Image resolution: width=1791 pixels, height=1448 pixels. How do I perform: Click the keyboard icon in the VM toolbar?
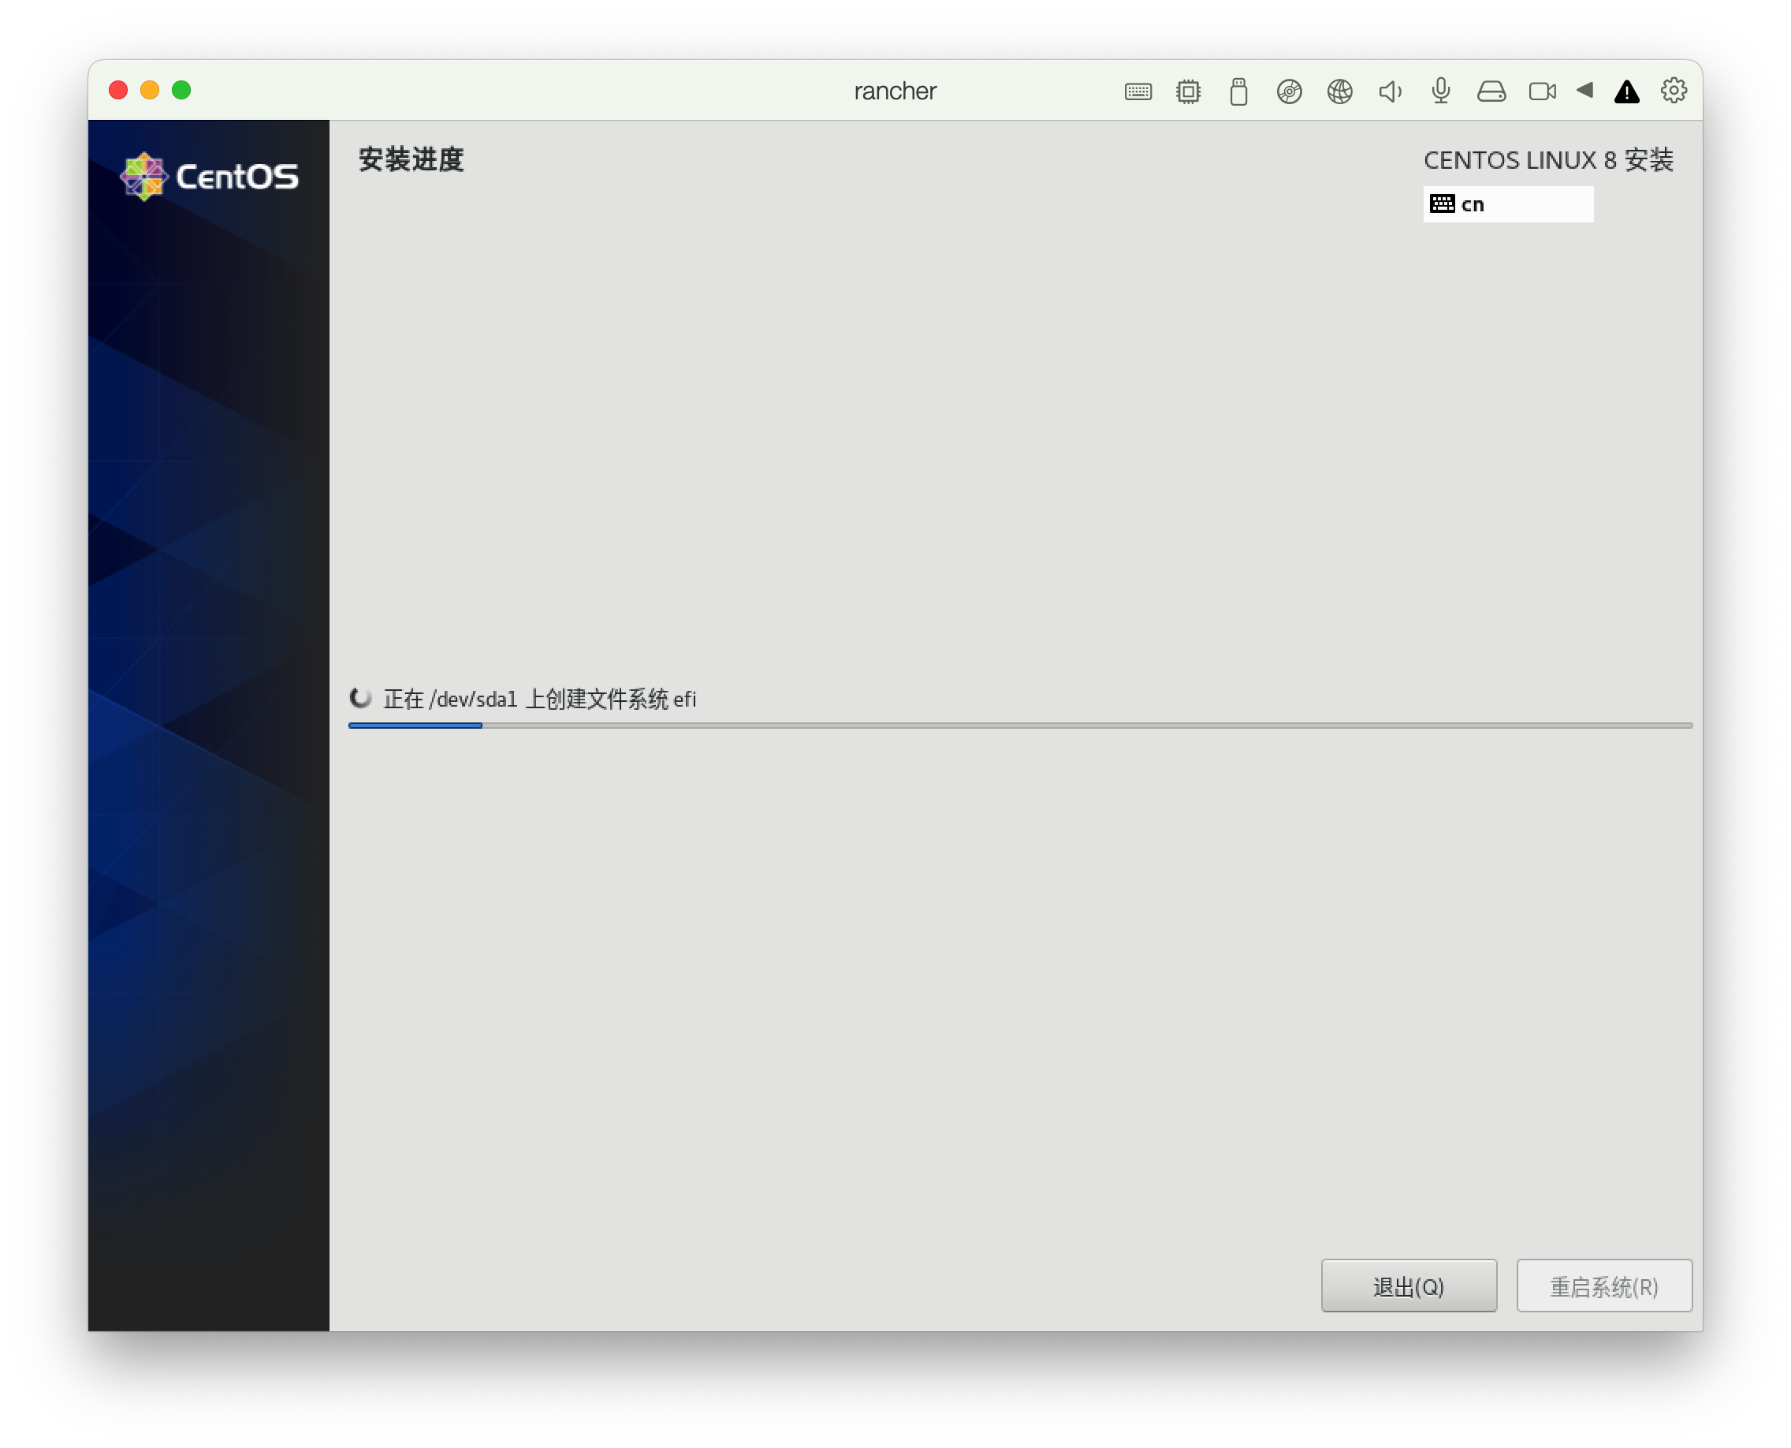click(x=1138, y=91)
